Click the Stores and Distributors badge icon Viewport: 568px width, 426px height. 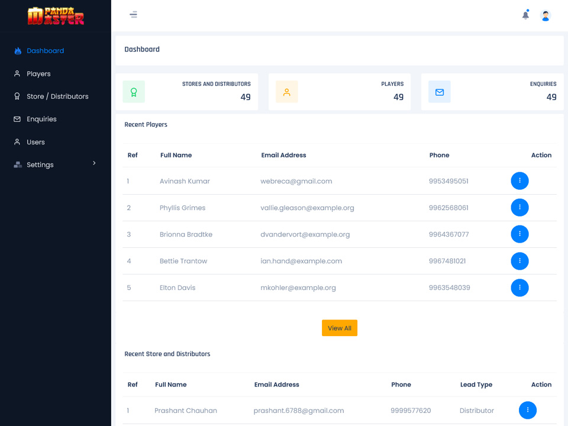134,92
